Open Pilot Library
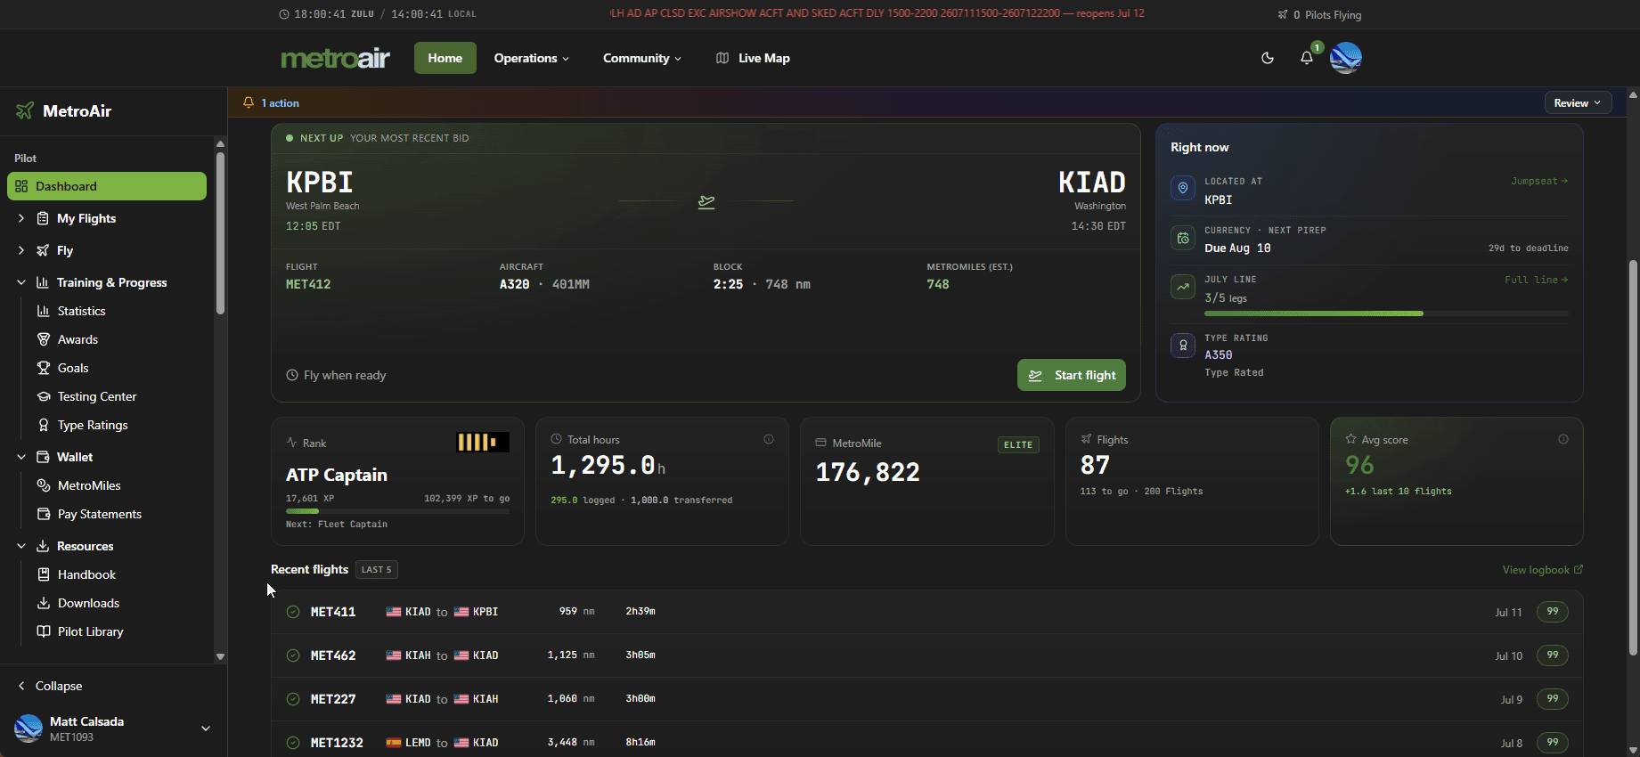Image resolution: width=1640 pixels, height=757 pixels. 90,631
